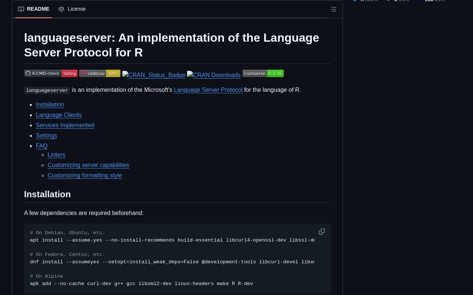Click the '# On Alpine' comment
Screen dimensions: 473x295
47,276
